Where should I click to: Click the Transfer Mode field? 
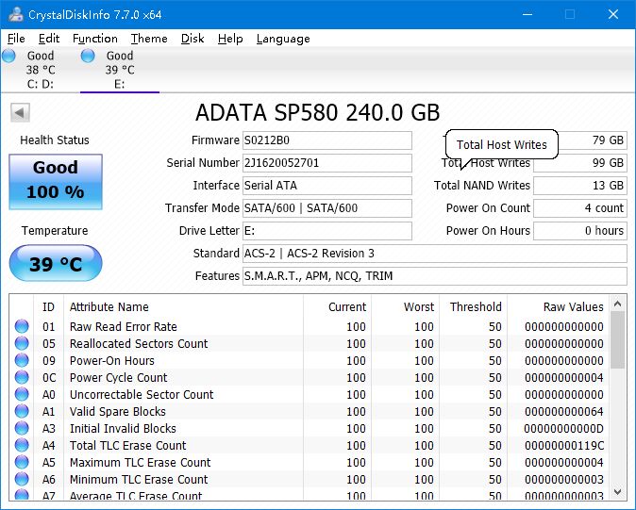(x=326, y=208)
